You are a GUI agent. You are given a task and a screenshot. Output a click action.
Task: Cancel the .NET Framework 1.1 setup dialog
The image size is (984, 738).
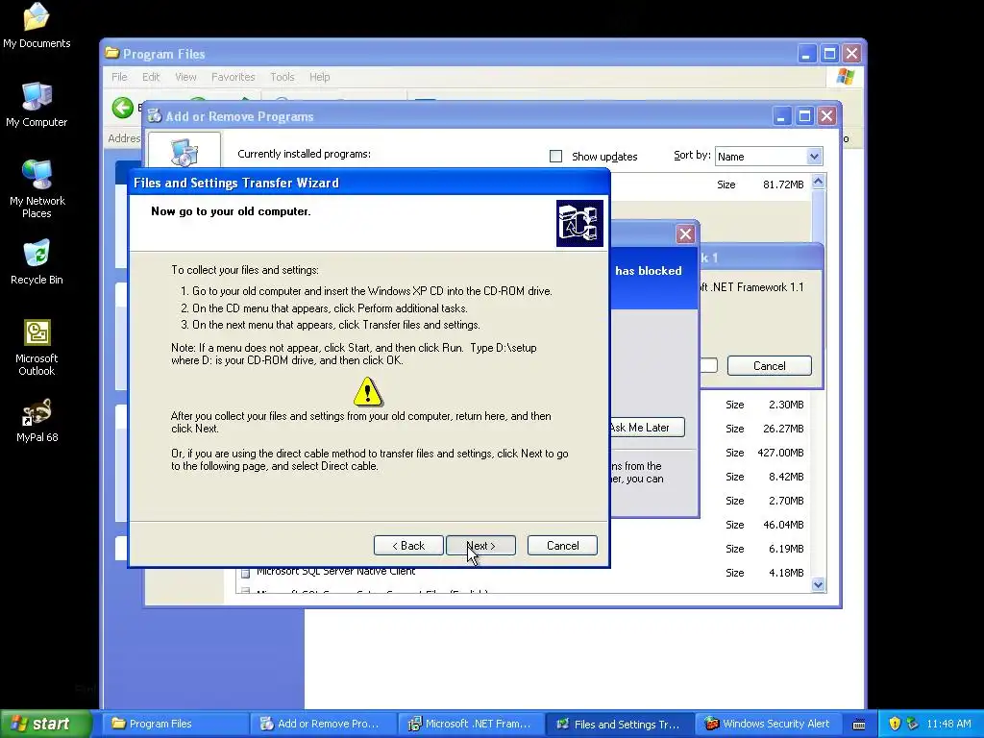(x=770, y=366)
